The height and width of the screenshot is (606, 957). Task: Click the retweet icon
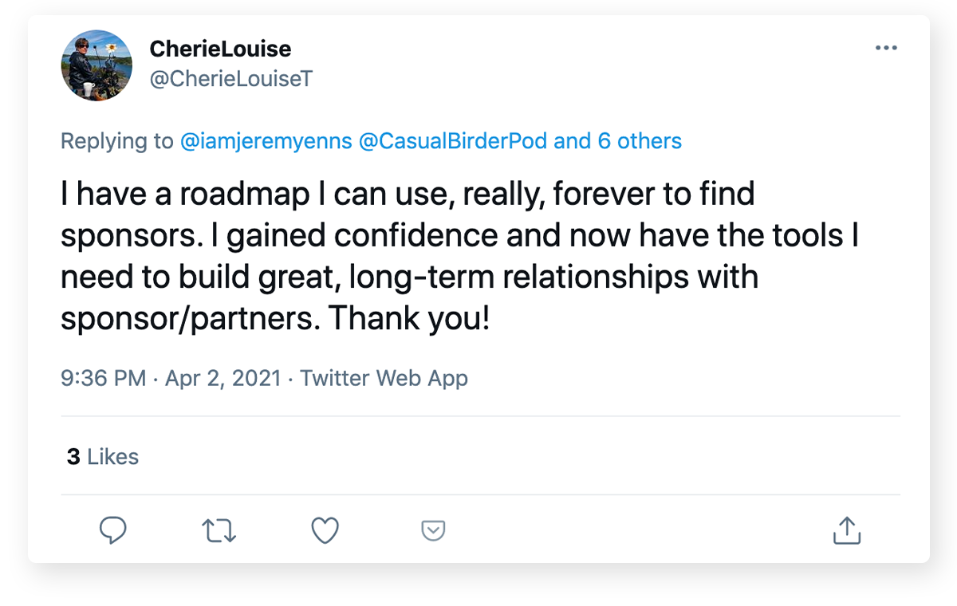pos(219,530)
